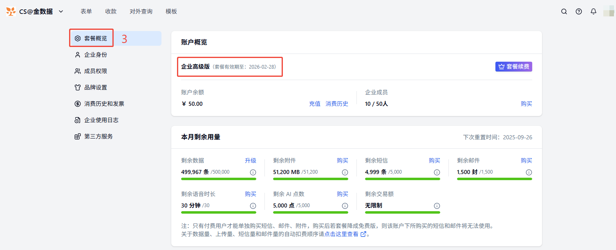Click the 套餐续费 button

(514, 67)
